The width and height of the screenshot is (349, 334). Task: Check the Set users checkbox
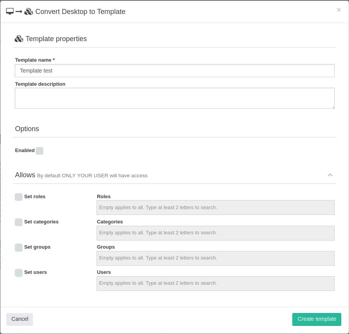click(x=19, y=273)
